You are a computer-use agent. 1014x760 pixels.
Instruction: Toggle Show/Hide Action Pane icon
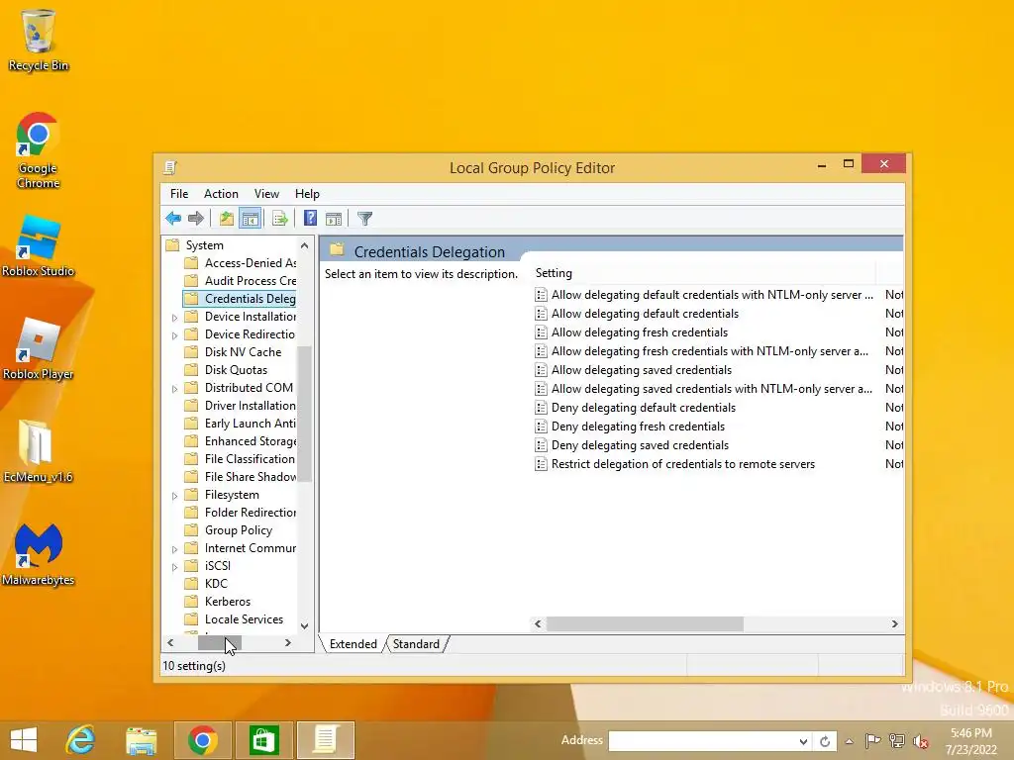(x=334, y=219)
